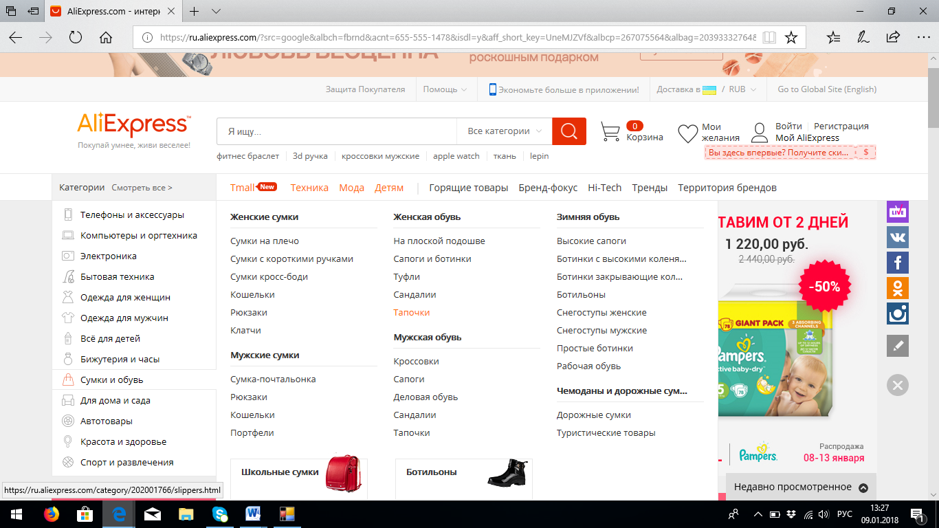939x528 pixels.
Task: Open Edge more options menu
Action: pos(923,37)
